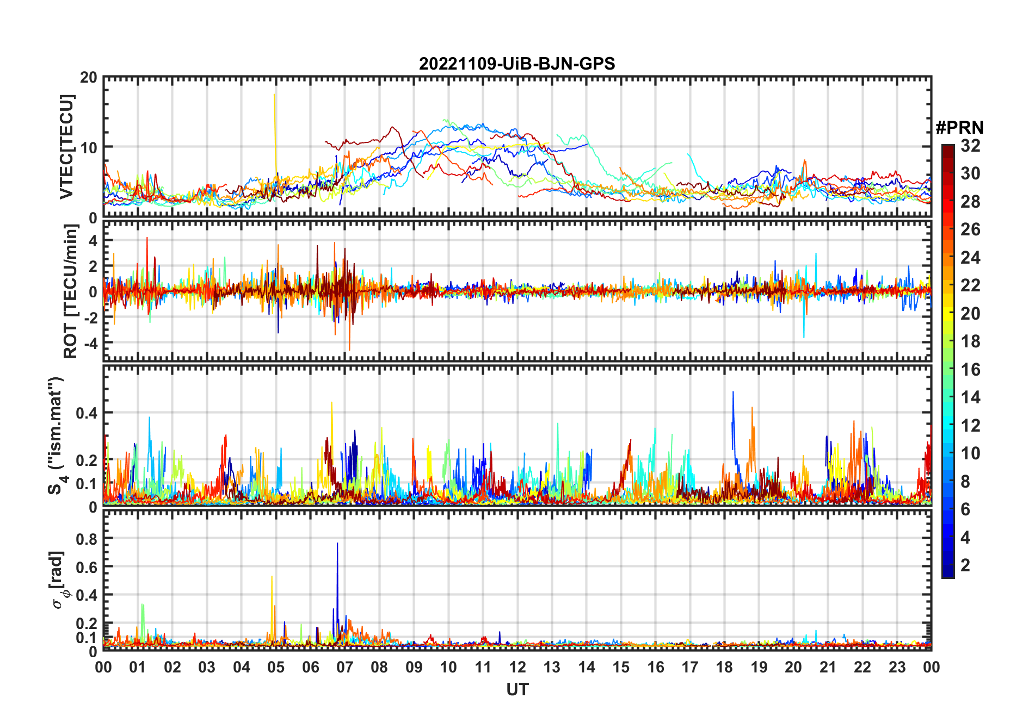
Task: Click colorbar tick label "8"
Action: (x=965, y=482)
